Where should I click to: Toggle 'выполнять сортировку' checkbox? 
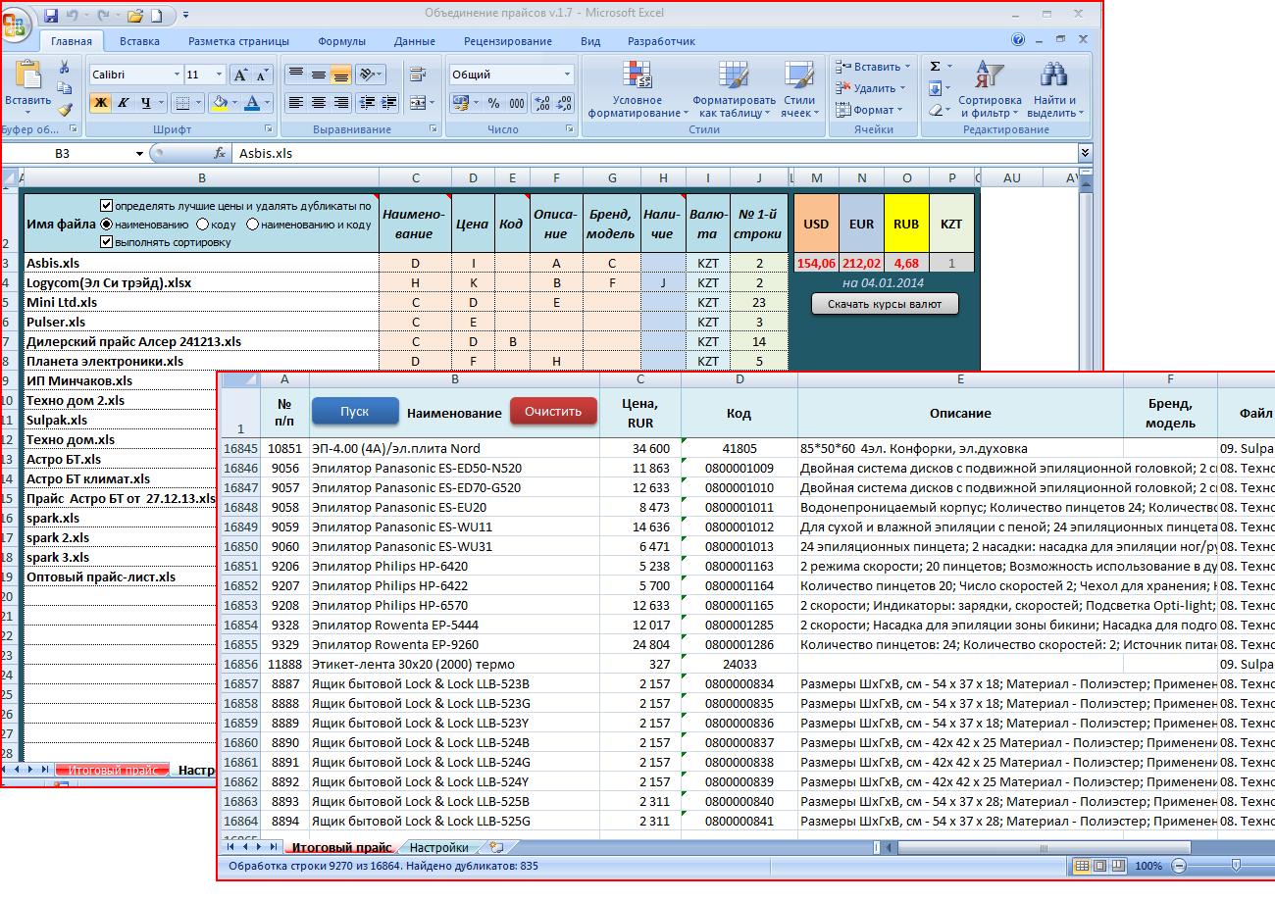107,242
